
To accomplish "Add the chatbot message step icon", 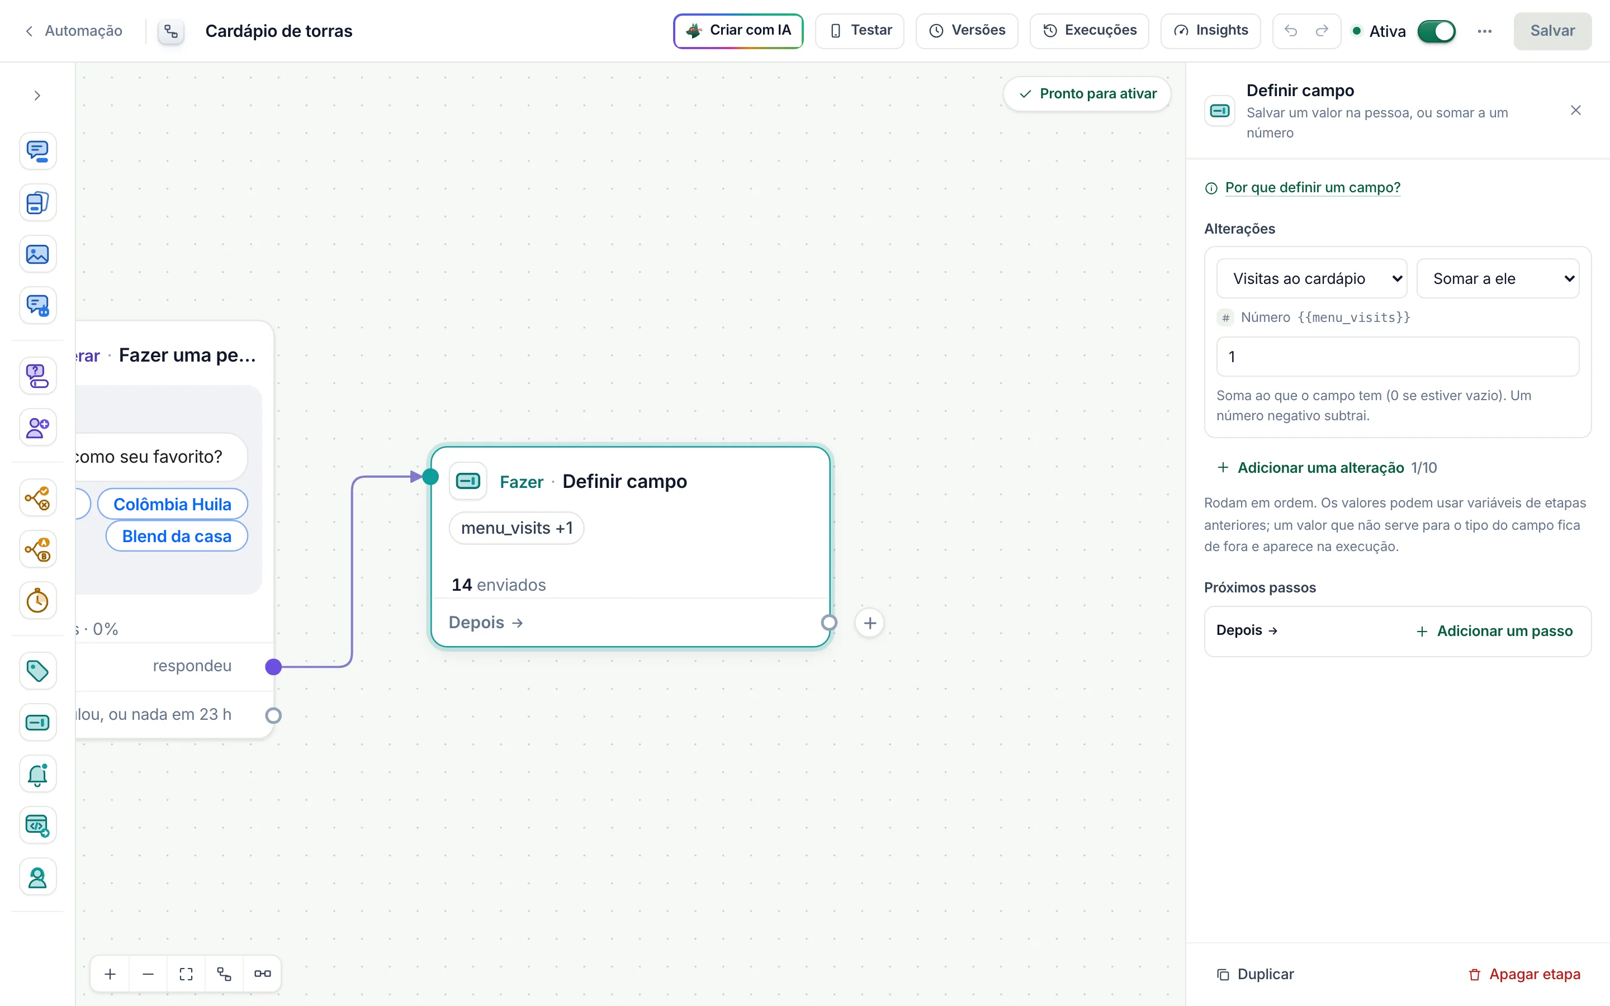I will [x=37, y=305].
